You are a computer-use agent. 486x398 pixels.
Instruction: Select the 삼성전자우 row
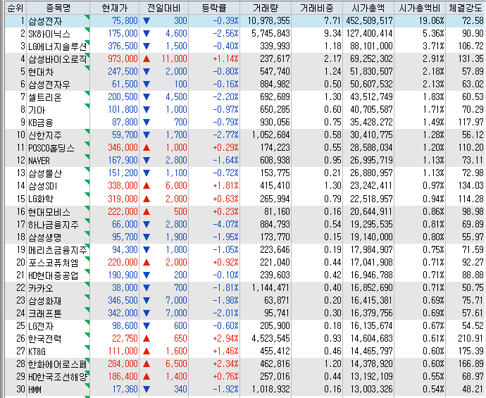[x=245, y=85]
